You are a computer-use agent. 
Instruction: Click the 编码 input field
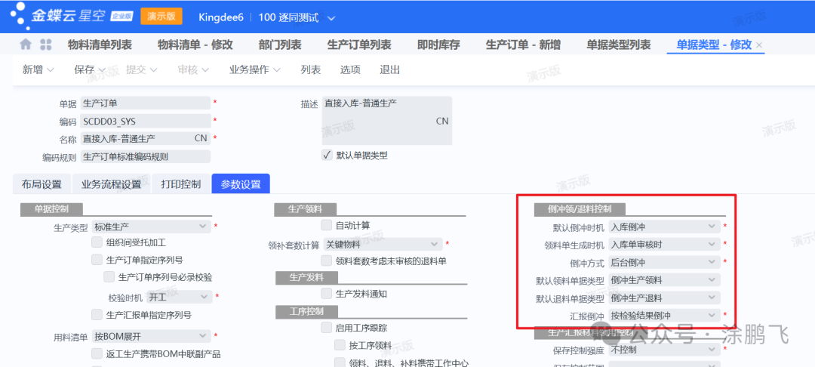(x=145, y=121)
